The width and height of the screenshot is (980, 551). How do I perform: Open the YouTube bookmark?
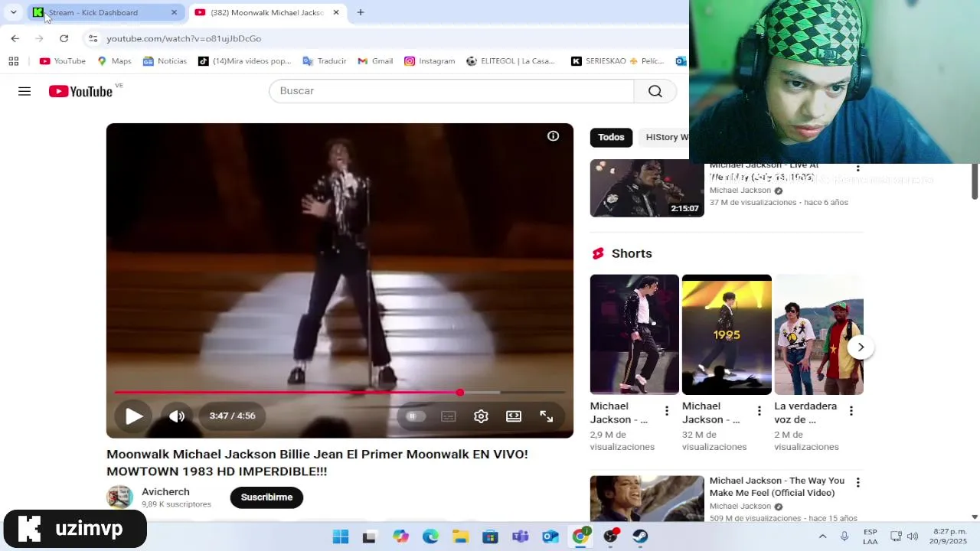pos(63,61)
